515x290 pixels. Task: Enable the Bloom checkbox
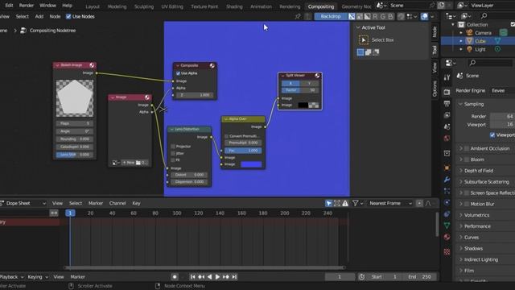[467, 159]
